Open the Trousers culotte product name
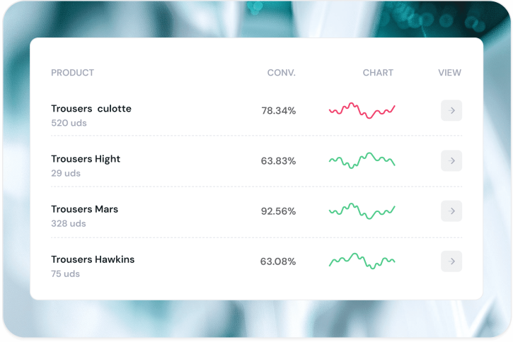The height and width of the screenshot is (342, 513). (x=91, y=109)
